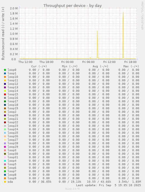Select the 'loop26' legend label
The image size is (145, 192).
(x=13, y=136)
